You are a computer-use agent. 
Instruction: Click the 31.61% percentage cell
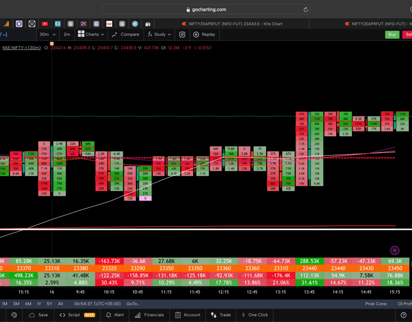click(x=309, y=283)
